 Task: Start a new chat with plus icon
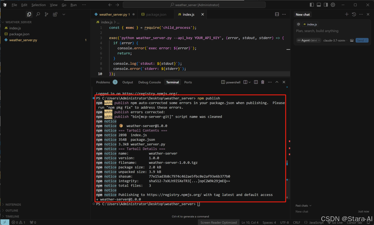[347, 14]
